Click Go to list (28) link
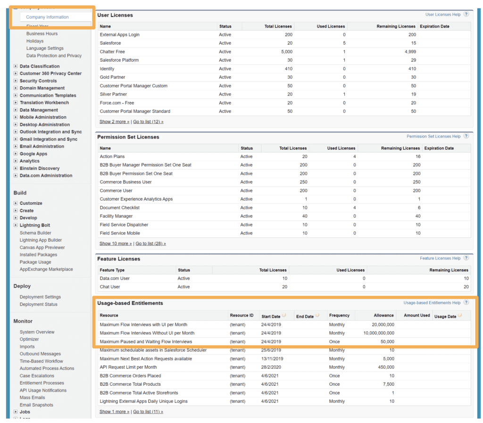483x423 pixels. (x=150, y=244)
